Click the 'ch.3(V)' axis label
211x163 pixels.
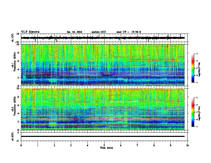coord(13,137)
